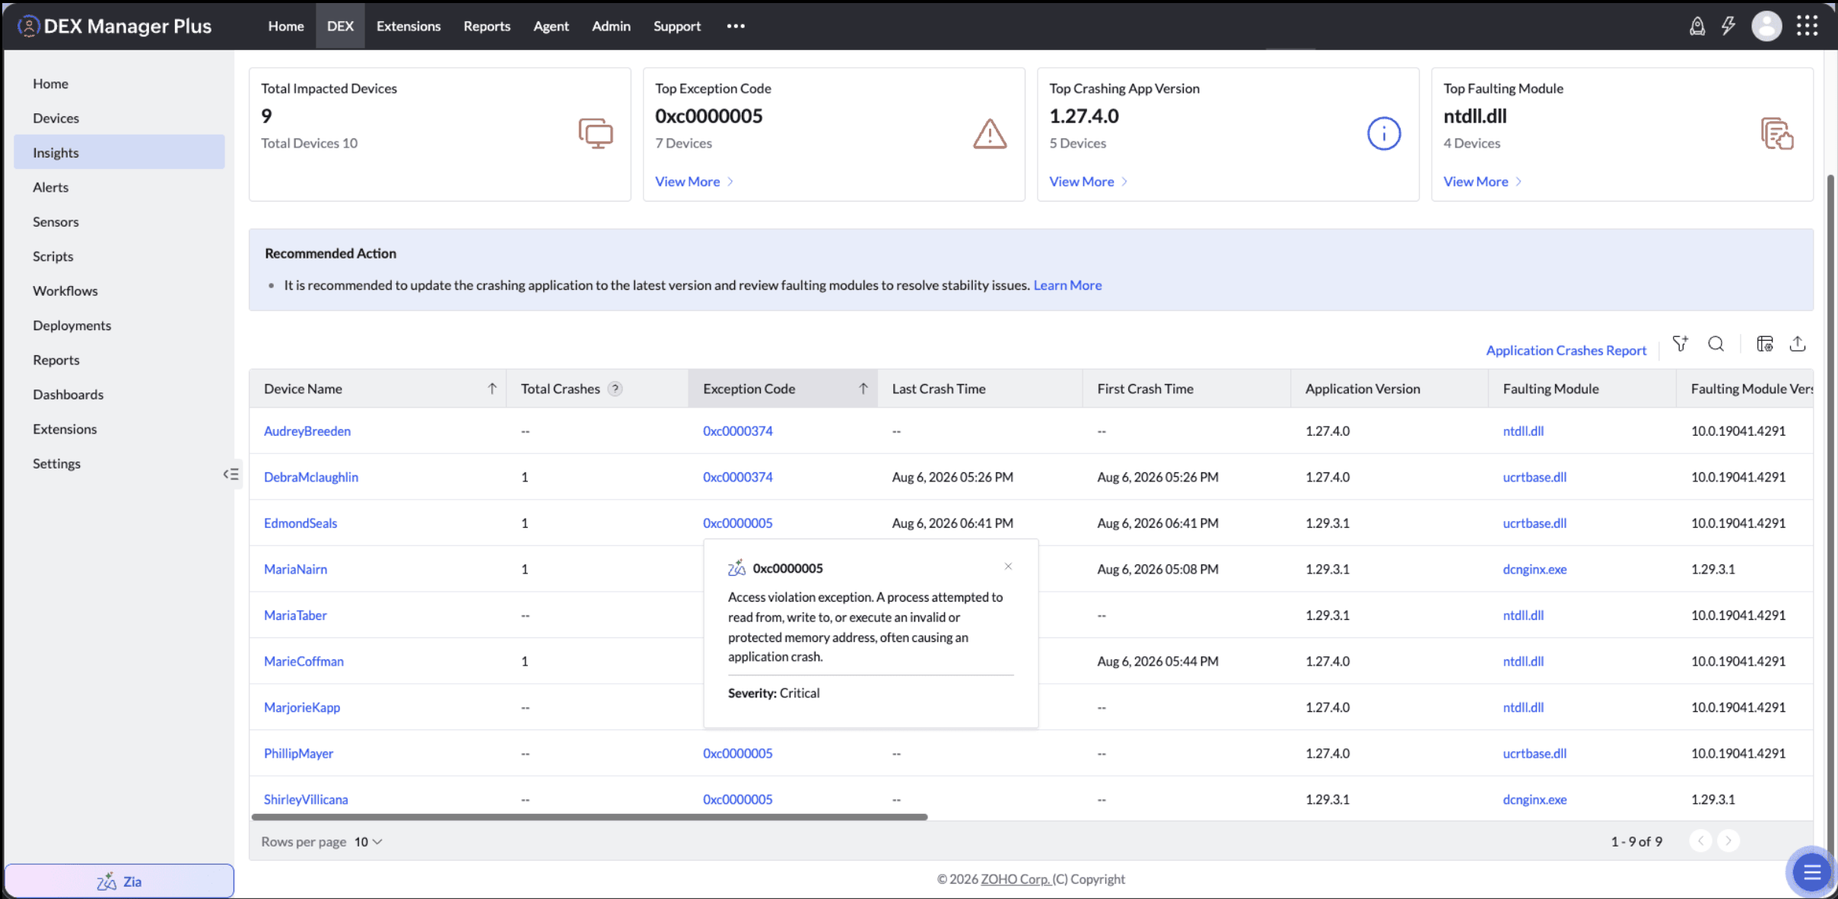Open ShirleyVillicana device link
This screenshot has height=899, width=1838.
pos(306,799)
